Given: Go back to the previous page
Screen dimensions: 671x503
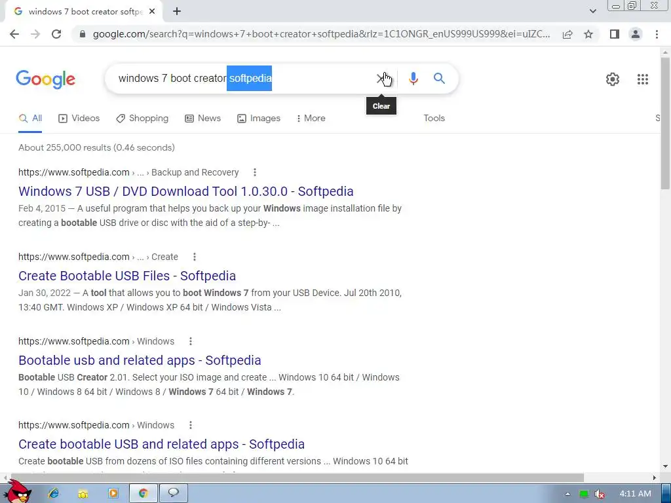Looking at the screenshot, I should pos(14,34).
